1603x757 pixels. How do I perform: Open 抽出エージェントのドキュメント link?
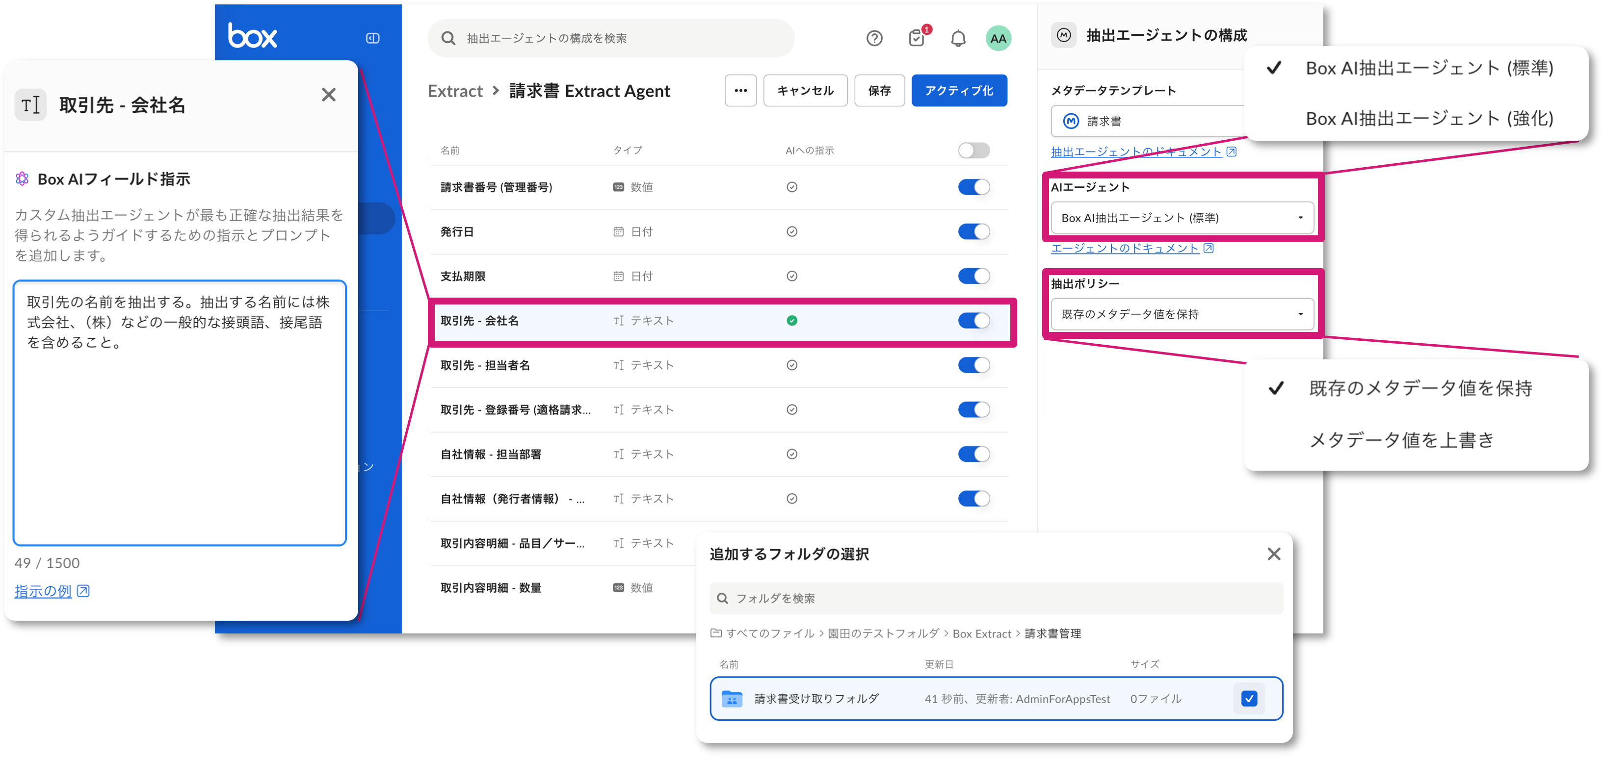(x=1136, y=152)
